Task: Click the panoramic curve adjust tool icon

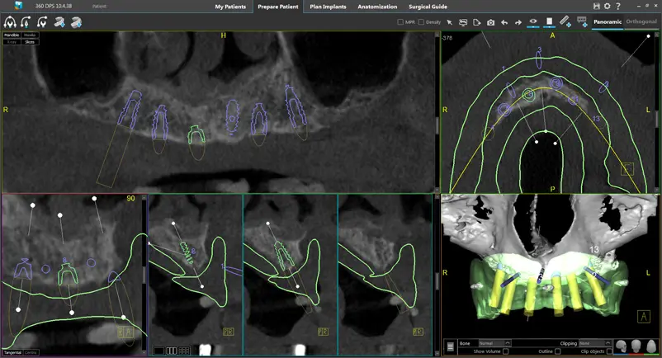Action: (x=10, y=22)
